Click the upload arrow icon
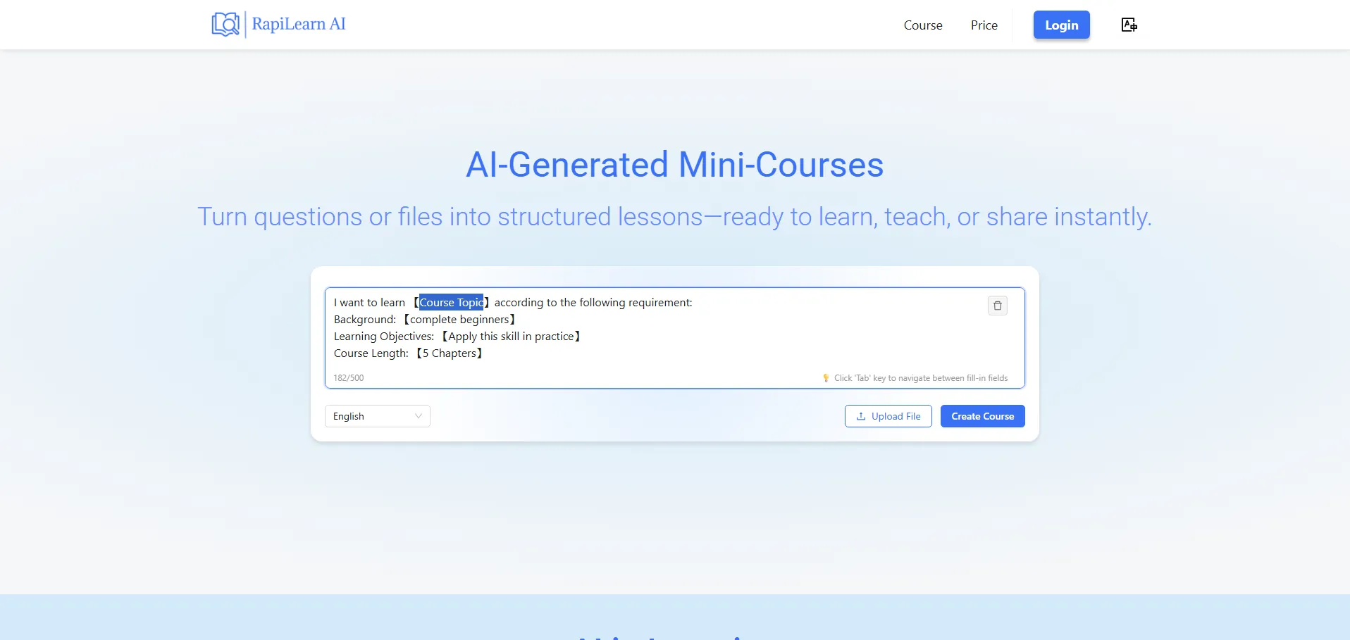 860,416
